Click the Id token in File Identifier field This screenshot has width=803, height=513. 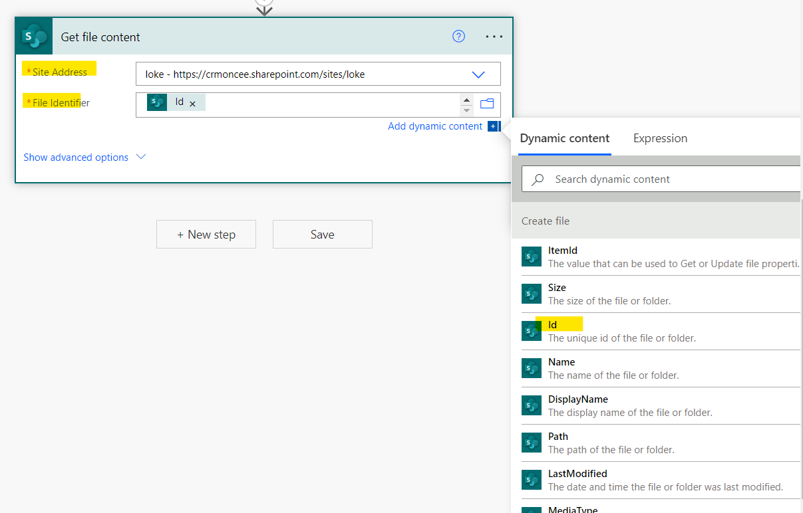tap(176, 102)
